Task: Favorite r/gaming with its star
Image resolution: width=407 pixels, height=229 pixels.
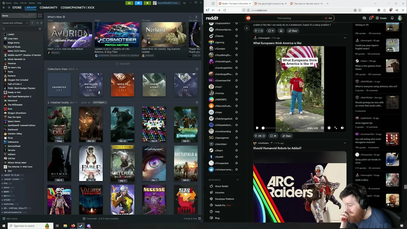Action: click(236, 42)
